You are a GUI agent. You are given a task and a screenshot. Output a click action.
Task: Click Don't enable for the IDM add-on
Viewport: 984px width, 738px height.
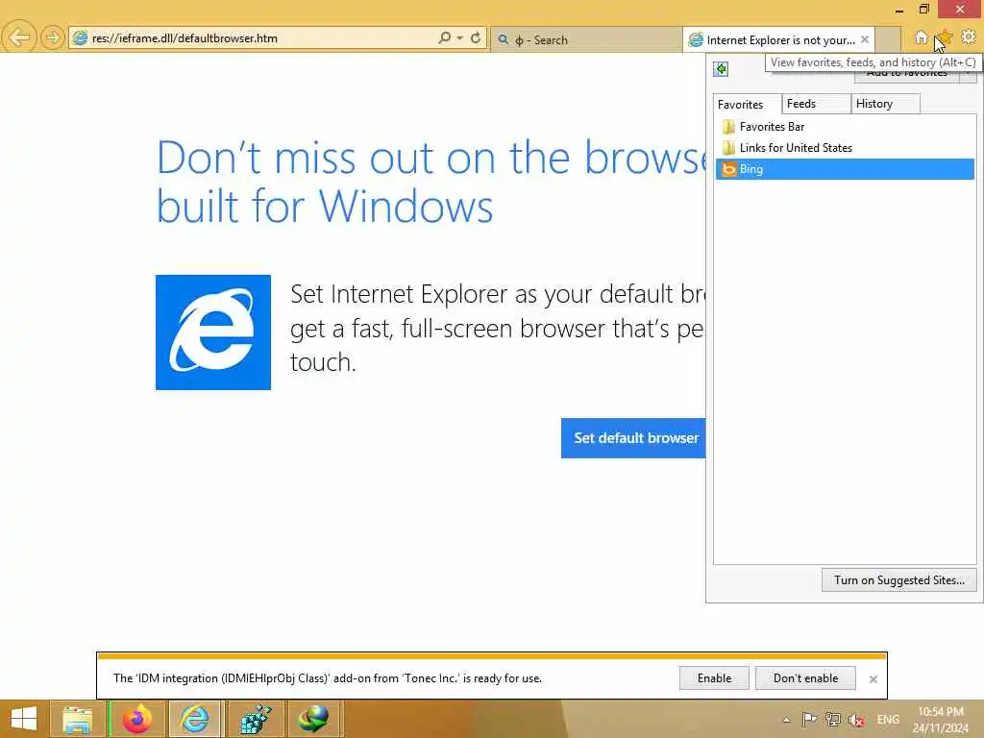point(806,678)
